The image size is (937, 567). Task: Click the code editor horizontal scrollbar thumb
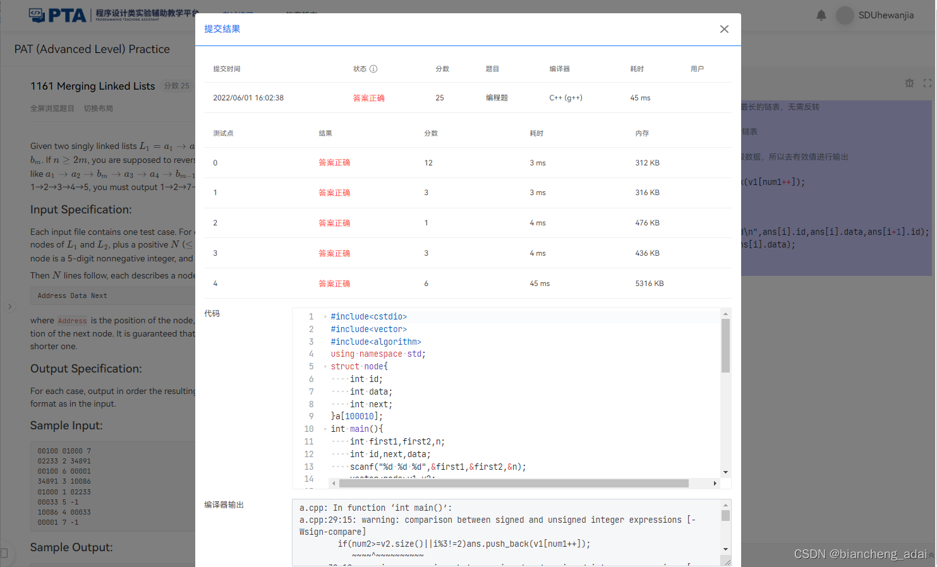[x=514, y=484]
